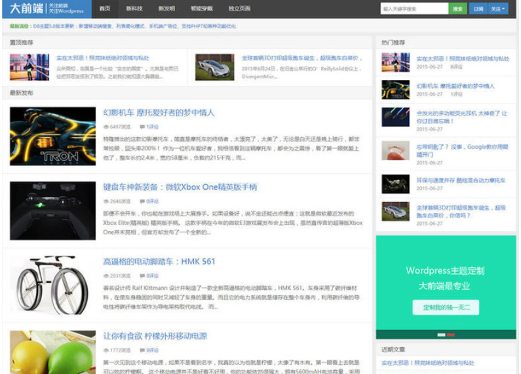Expand the 关注 follow dropdown
Image resolution: width=521 pixels, height=374 pixels.
point(498,9)
